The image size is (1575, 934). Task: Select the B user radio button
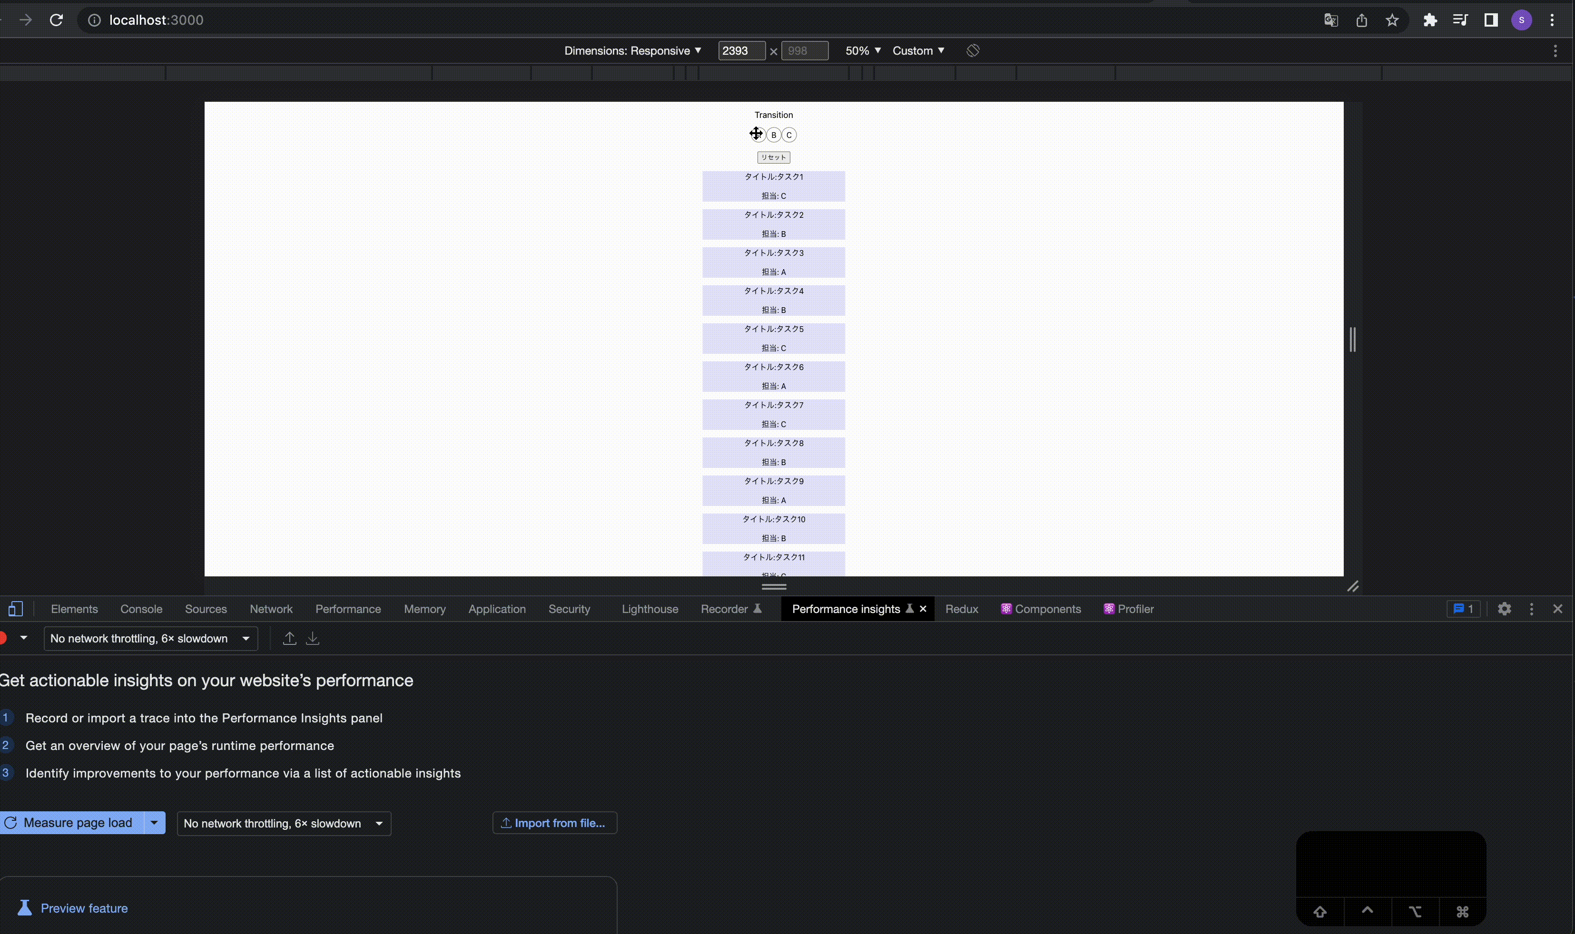point(773,135)
